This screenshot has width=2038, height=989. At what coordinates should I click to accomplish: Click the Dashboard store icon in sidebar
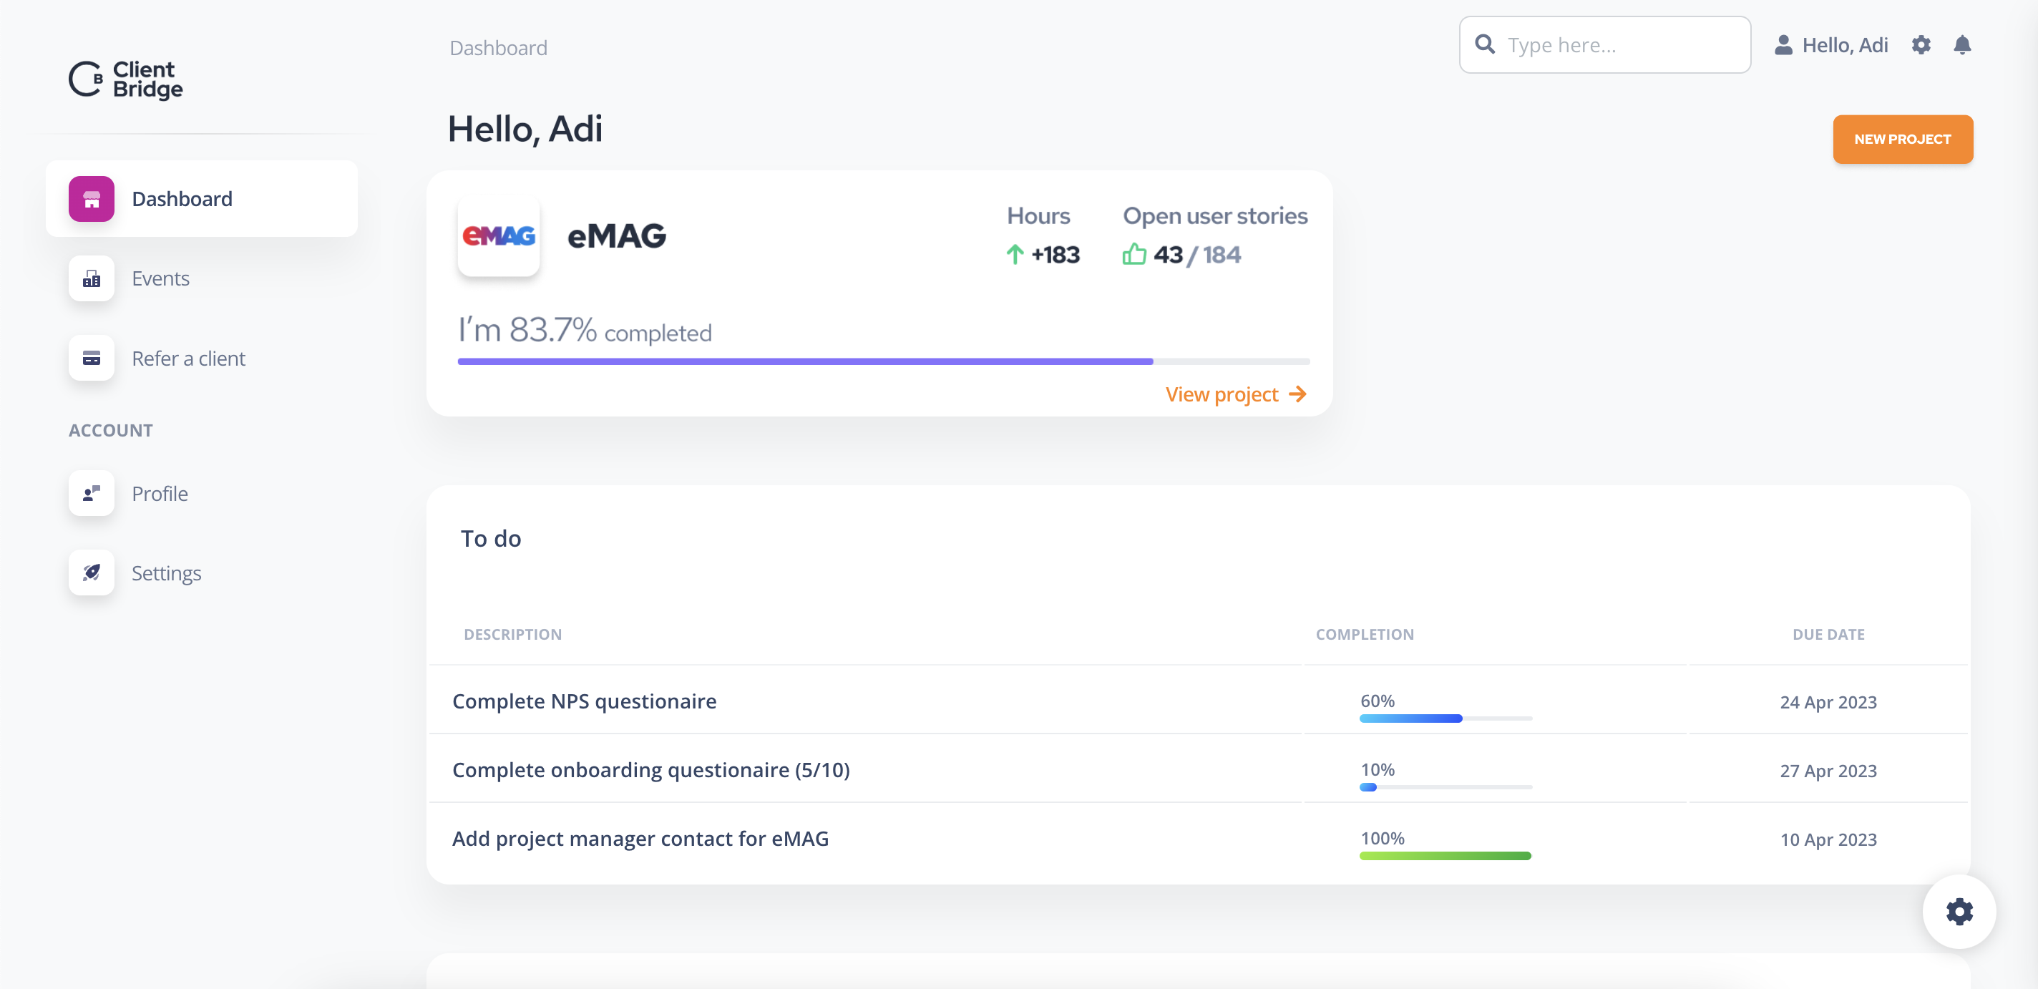coord(91,199)
